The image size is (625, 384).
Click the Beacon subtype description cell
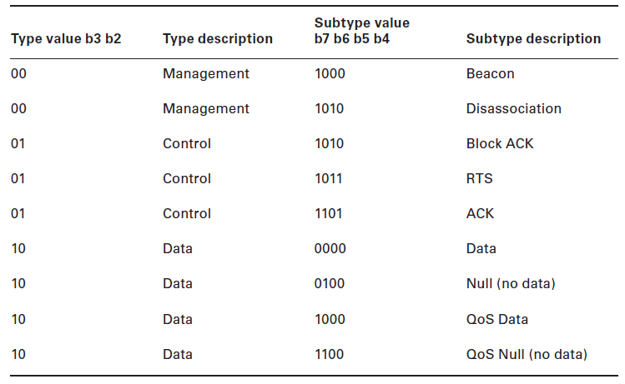[x=490, y=73]
